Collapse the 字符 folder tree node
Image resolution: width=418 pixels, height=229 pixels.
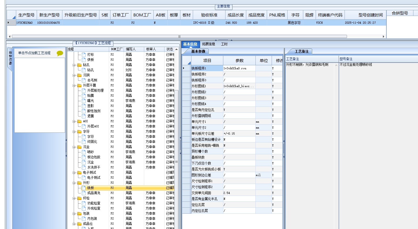(74, 132)
